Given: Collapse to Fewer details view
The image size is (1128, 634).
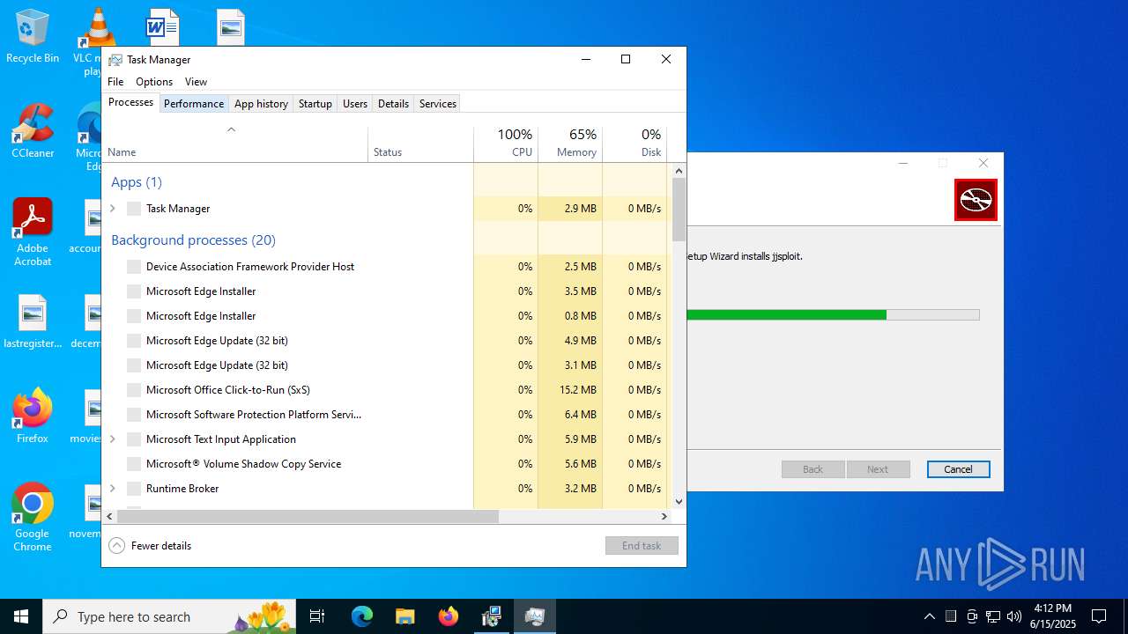Looking at the screenshot, I should click(150, 546).
